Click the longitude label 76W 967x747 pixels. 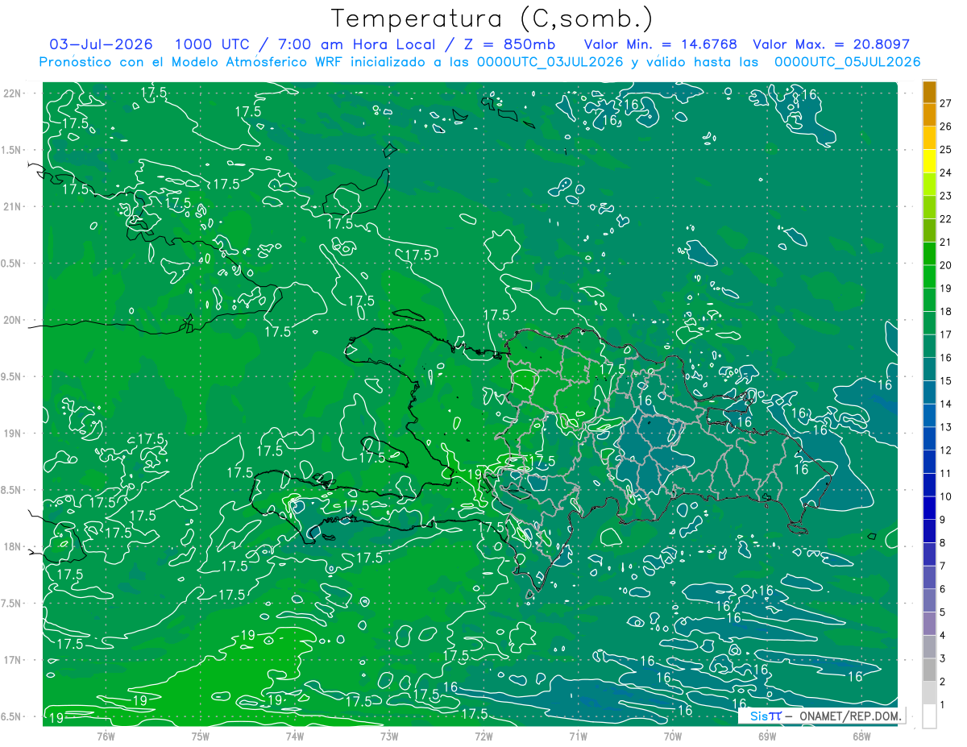coord(106,736)
